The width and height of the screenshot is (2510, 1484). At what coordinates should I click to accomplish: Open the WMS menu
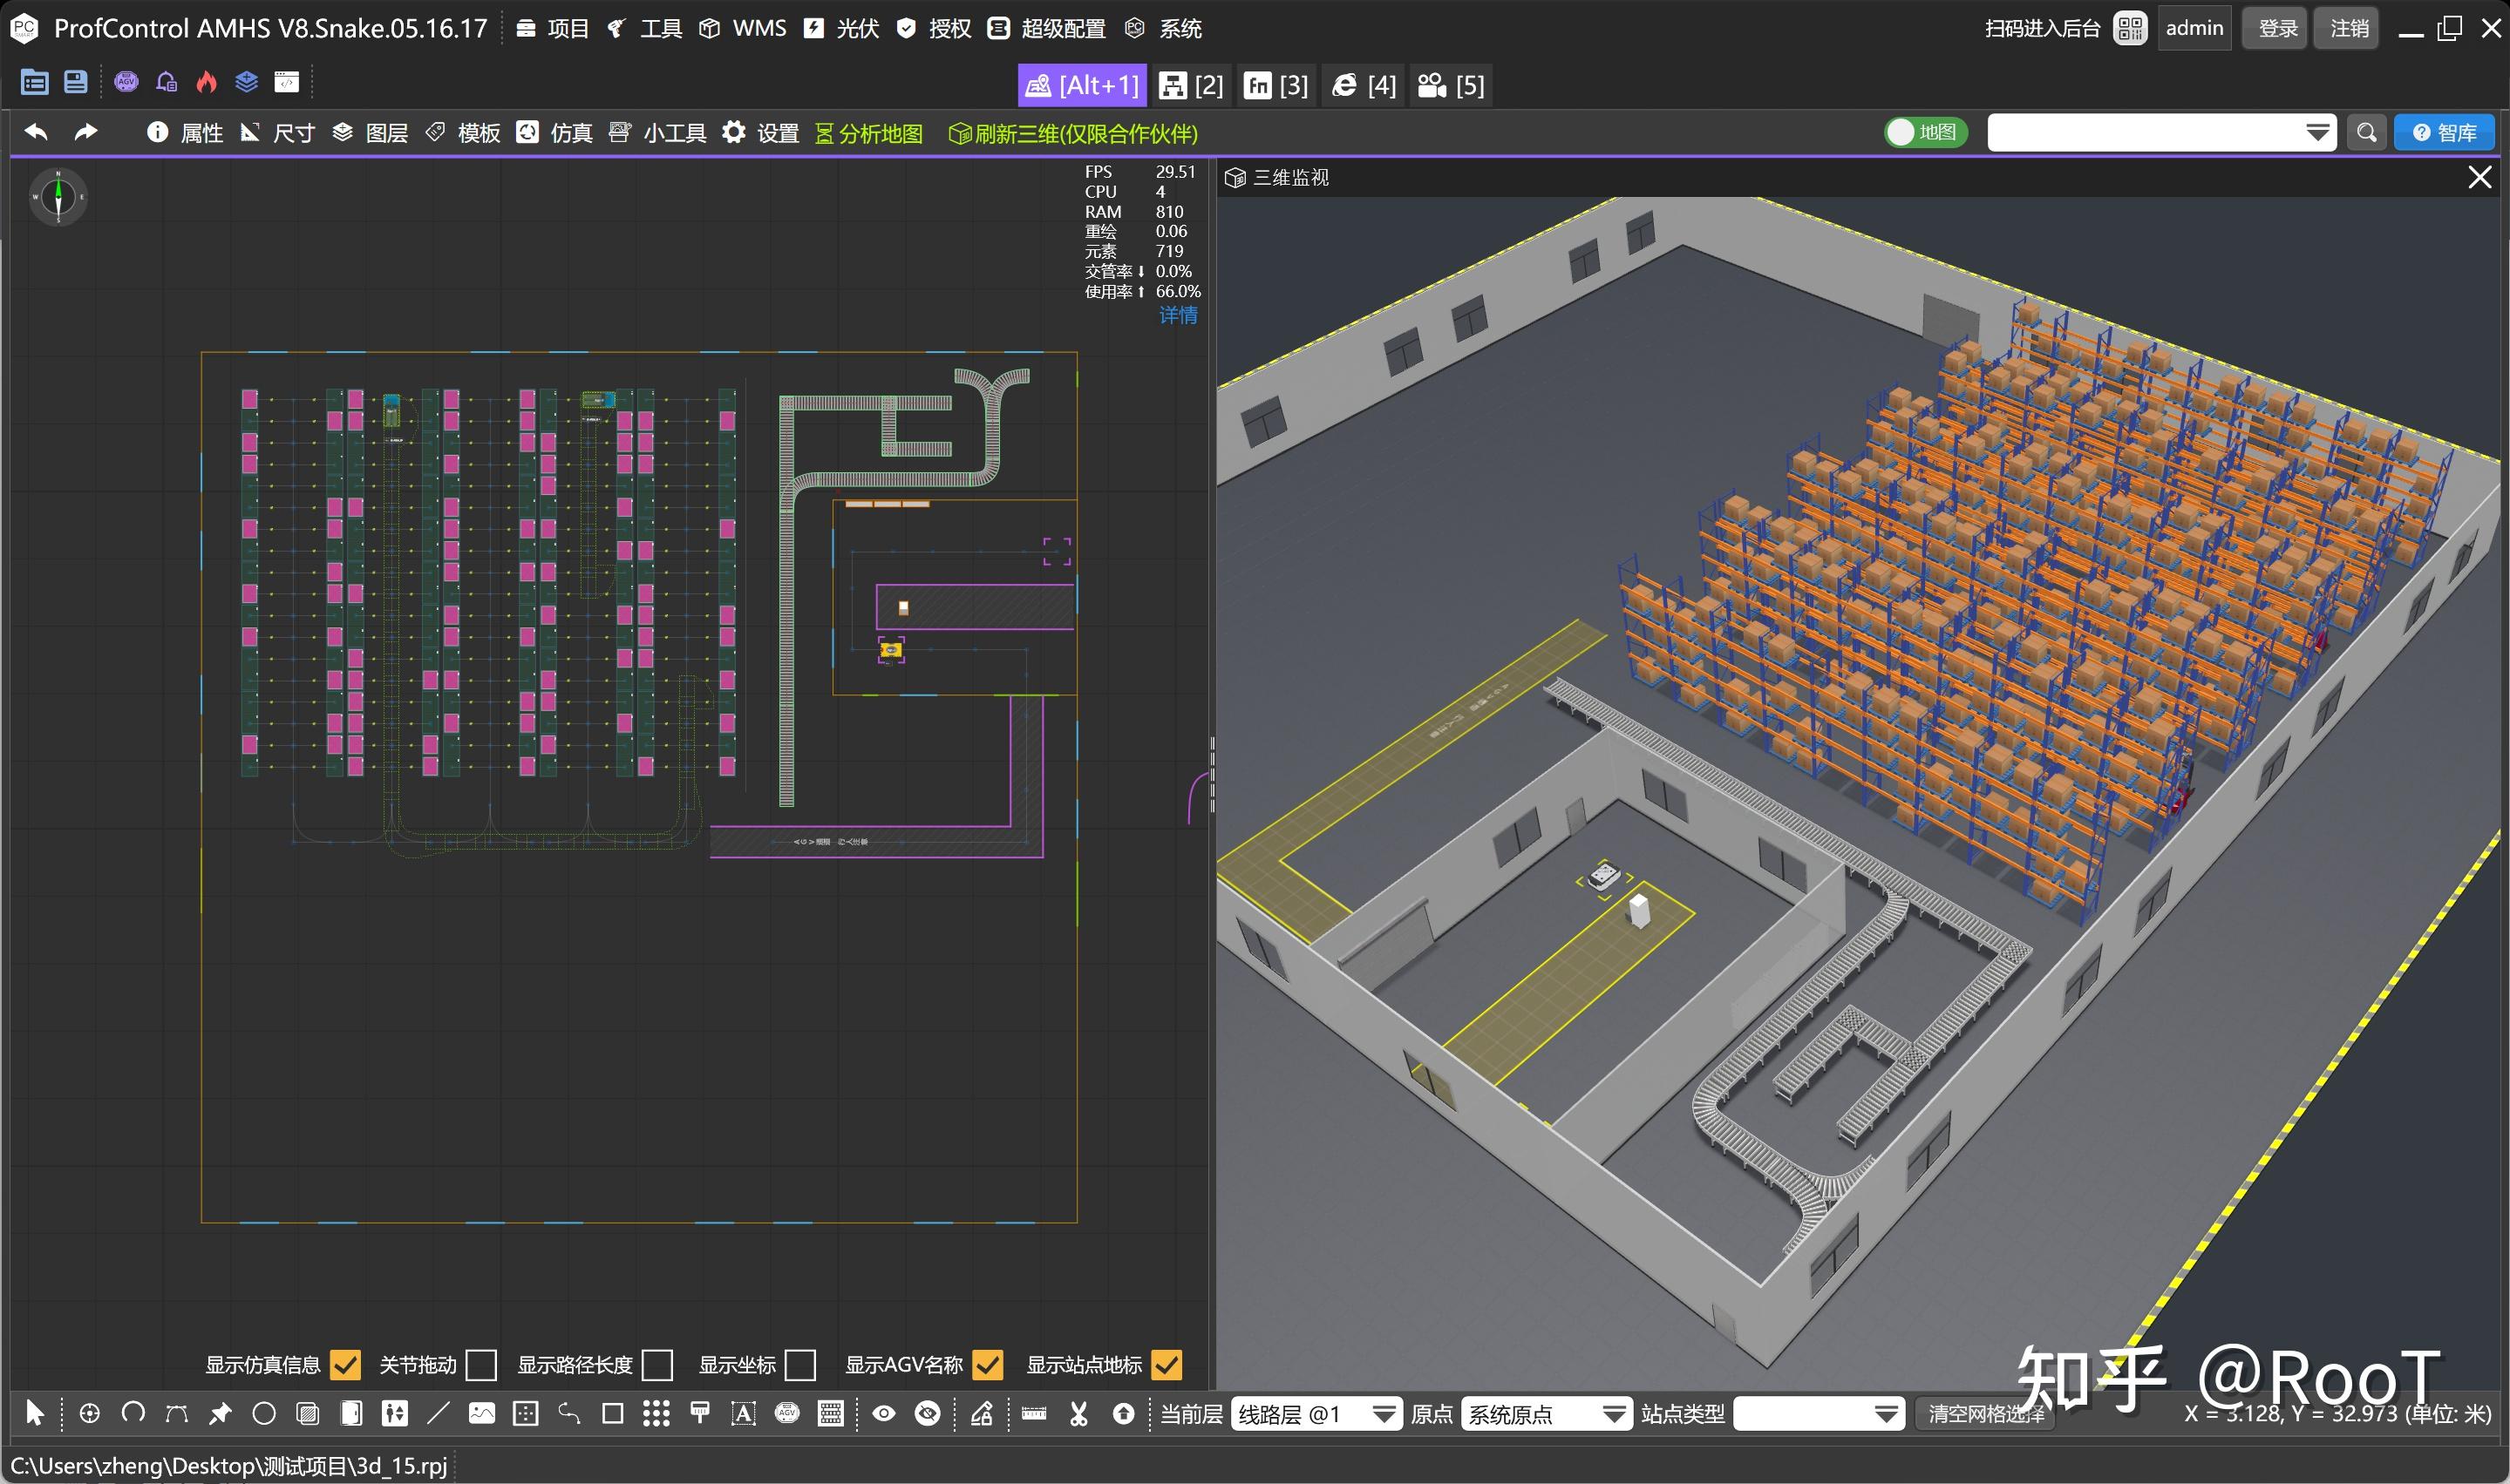click(x=744, y=28)
